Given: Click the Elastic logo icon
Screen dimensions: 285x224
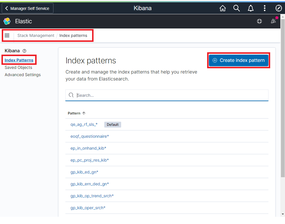Looking at the screenshot, I should (x=7, y=21).
